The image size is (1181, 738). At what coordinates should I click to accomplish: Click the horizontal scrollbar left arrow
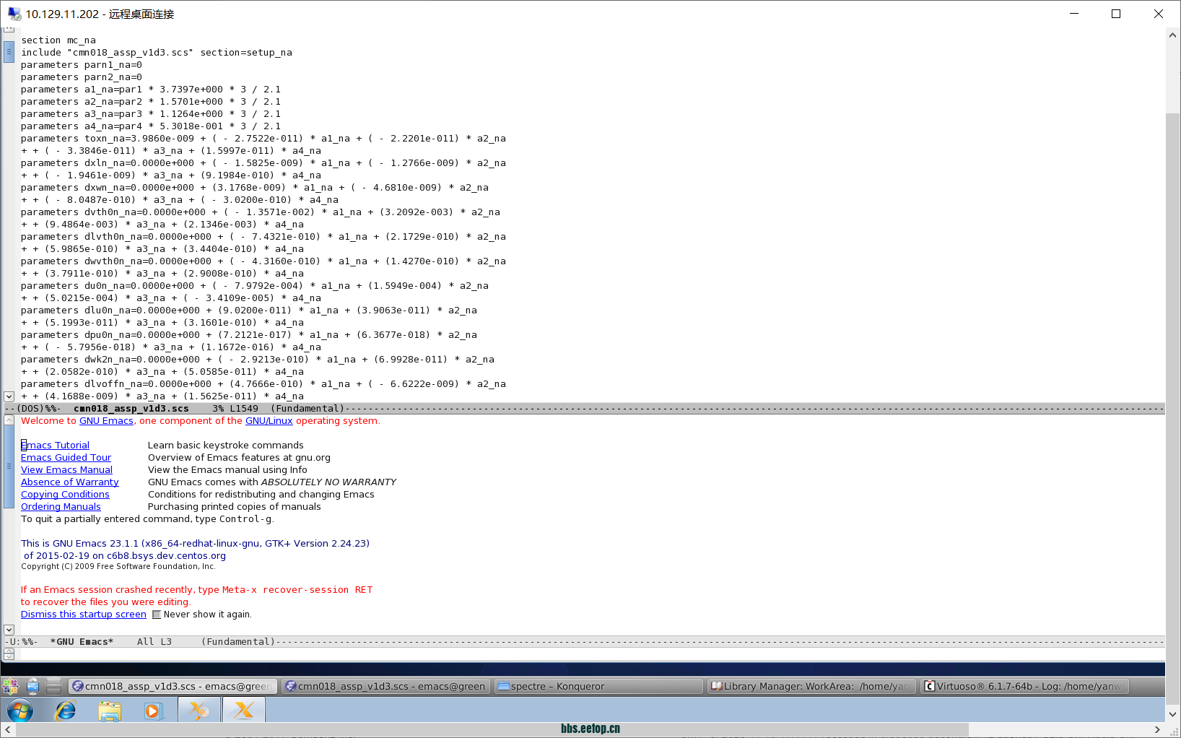pos(8,730)
